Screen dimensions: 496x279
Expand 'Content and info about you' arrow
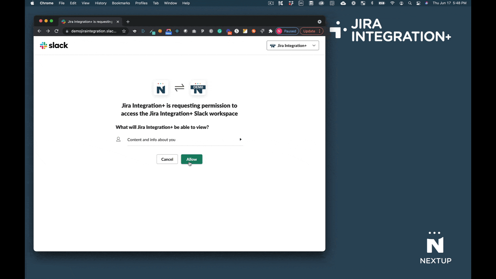pyautogui.click(x=241, y=139)
